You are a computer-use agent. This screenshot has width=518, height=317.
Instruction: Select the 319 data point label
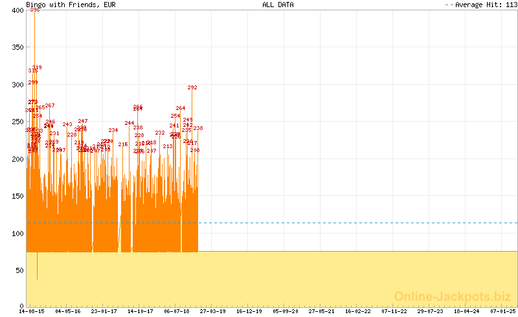[37, 67]
